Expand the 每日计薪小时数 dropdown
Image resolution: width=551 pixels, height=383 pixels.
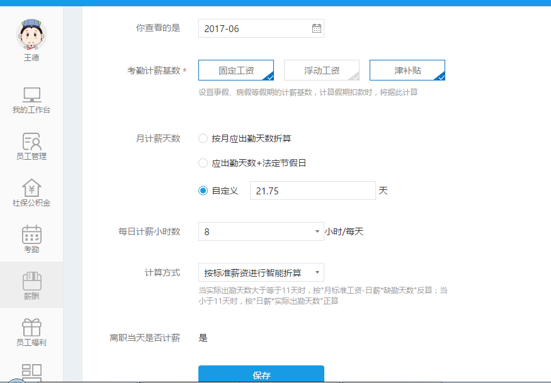[261, 231]
